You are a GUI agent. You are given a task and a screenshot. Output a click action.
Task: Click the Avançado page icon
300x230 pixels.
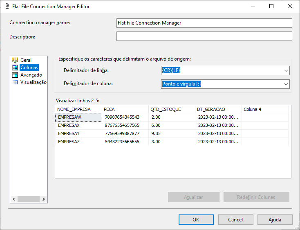[15, 74]
